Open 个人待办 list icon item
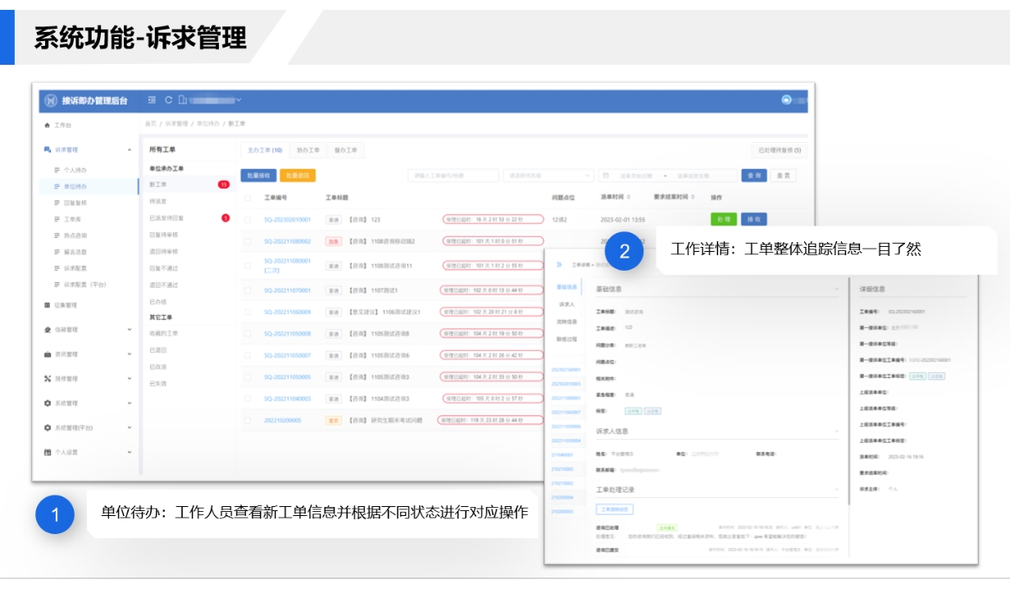This screenshot has width=1010, height=589. coord(57,170)
